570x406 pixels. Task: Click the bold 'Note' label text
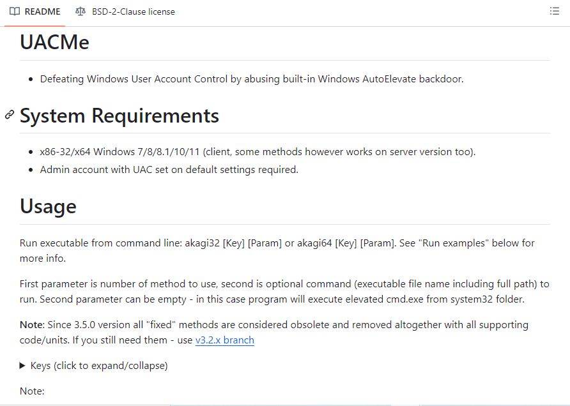point(32,324)
